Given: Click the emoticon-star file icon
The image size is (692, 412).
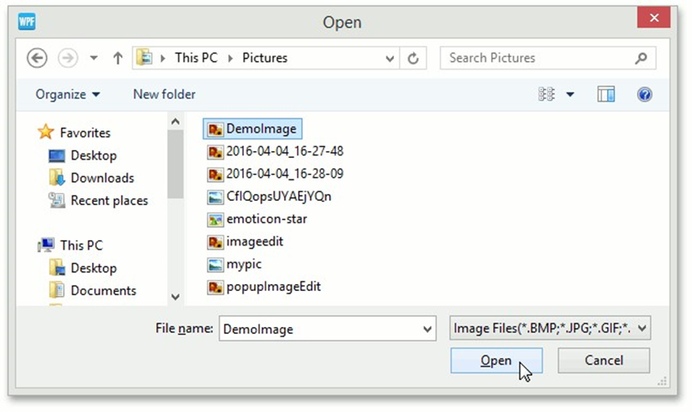Looking at the screenshot, I should pyautogui.click(x=215, y=219).
